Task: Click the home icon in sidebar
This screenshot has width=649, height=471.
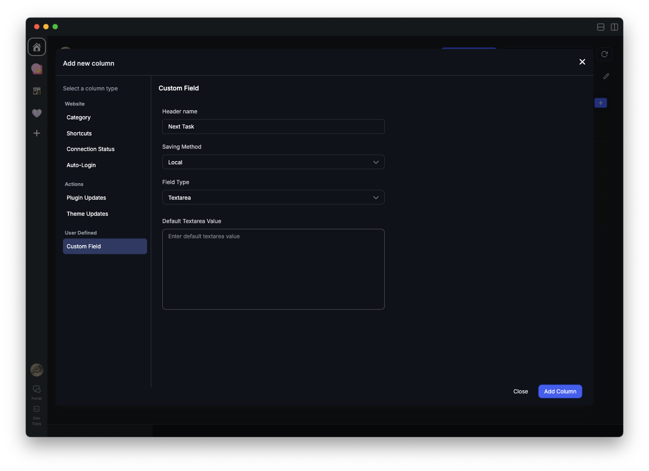Action: (37, 47)
